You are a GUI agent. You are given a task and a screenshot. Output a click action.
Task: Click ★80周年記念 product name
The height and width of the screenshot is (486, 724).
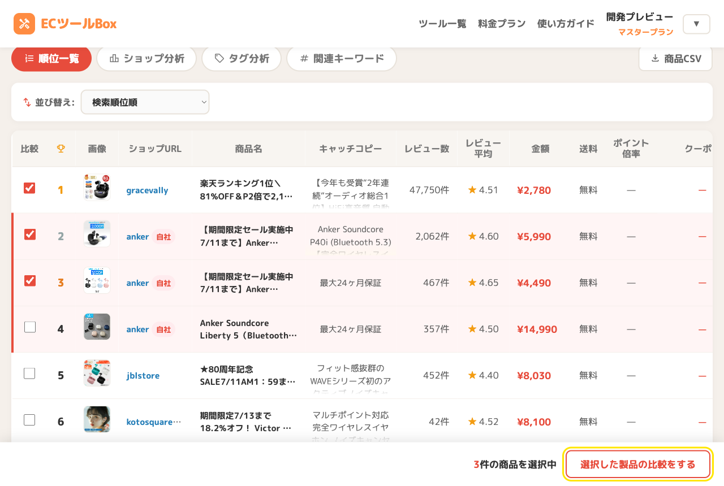[248, 376]
